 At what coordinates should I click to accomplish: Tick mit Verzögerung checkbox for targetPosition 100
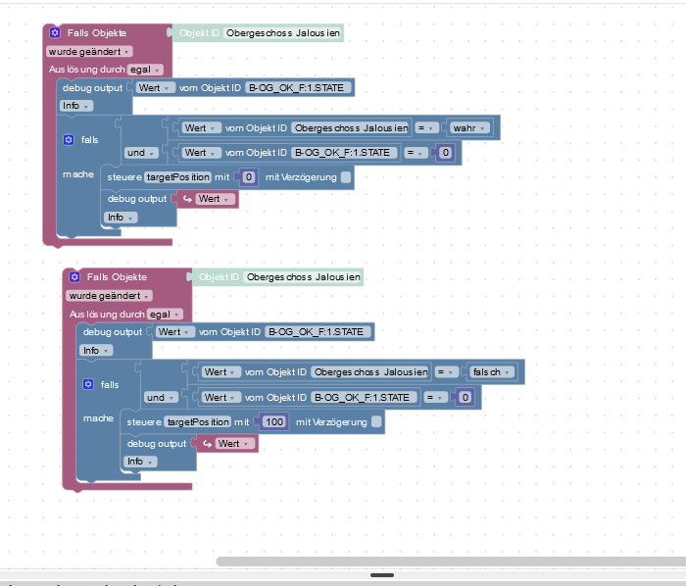pyautogui.click(x=376, y=421)
